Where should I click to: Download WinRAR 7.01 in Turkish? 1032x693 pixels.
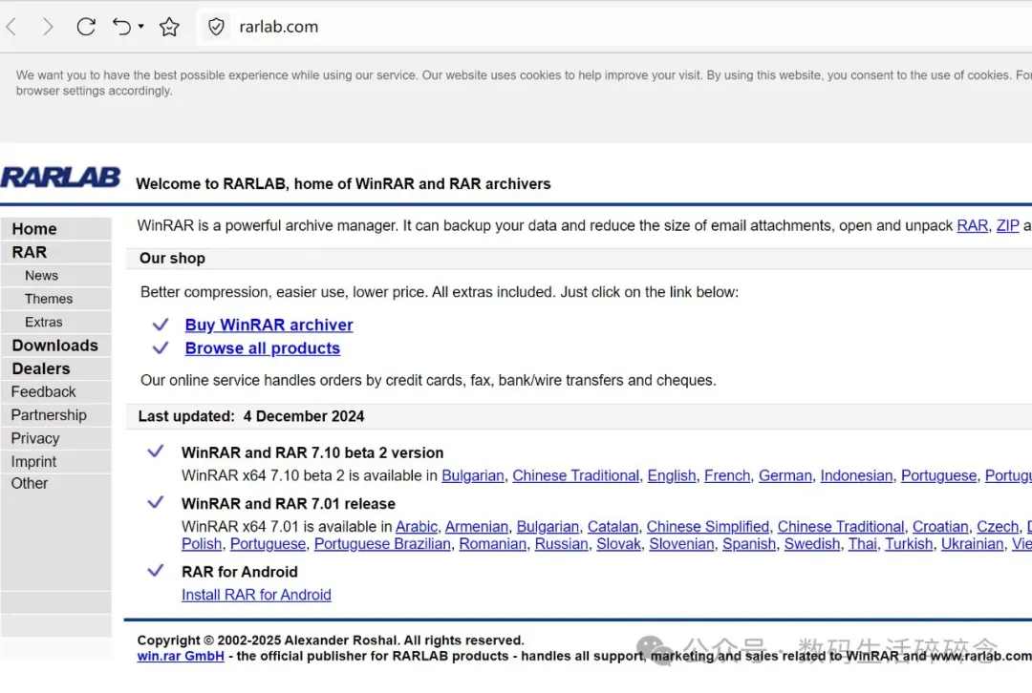tap(909, 544)
